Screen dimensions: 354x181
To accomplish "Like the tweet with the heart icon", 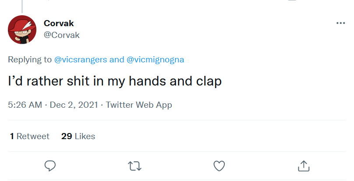I will (x=219, y=166).
